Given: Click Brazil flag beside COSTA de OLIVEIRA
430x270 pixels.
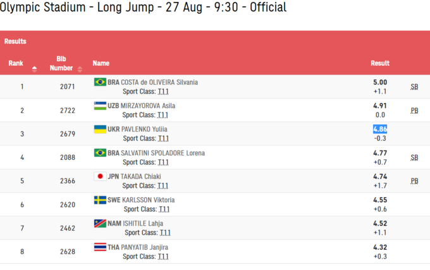Looking at the screenshot, I should 100,82.
